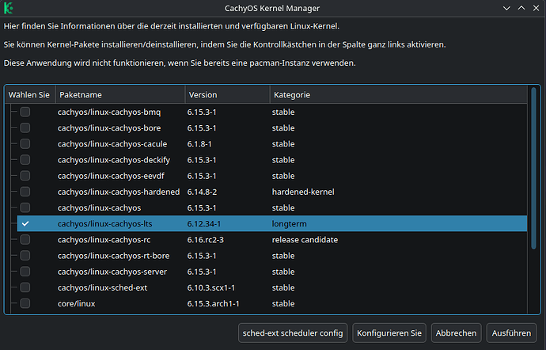Sort by the Paketname column header

pyautogui.click(x=120, y=95)
